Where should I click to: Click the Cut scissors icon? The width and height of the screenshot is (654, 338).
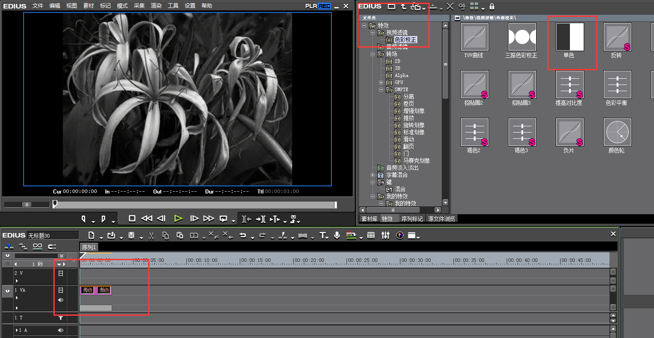(x=151, y=235)
